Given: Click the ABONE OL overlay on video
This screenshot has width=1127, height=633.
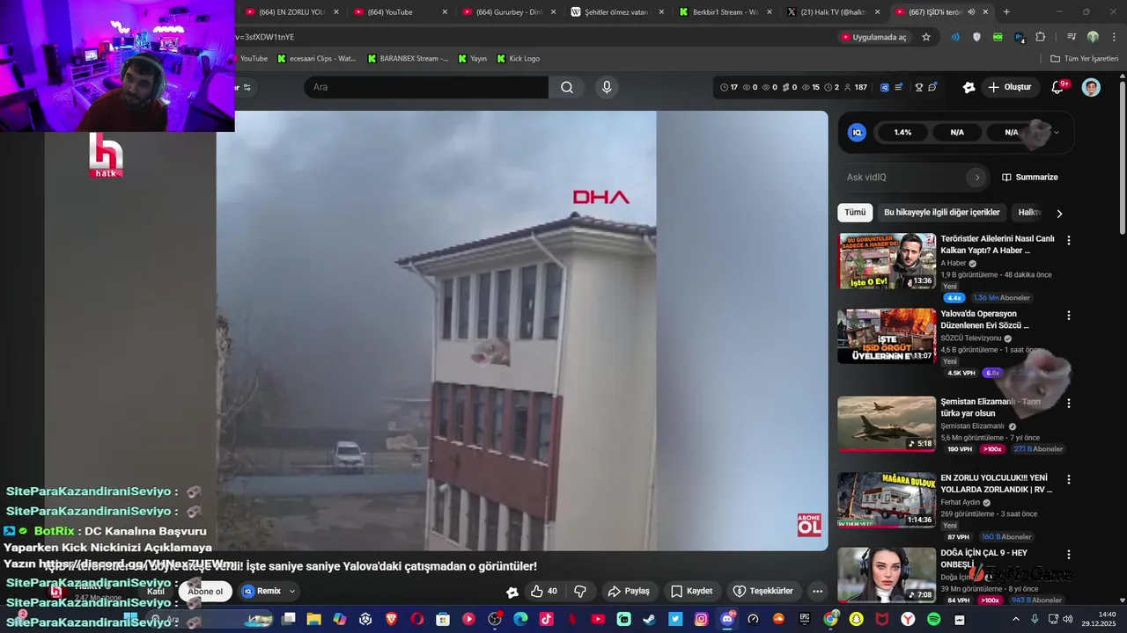Looking at the screenshot, I should 809,525.
